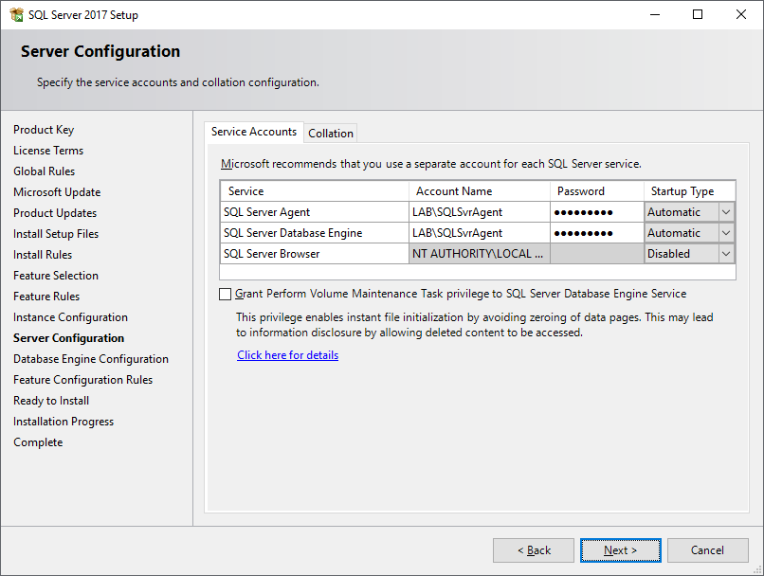The width and height of the screenshot is (764, 576).
Task: Select the Service Accounts tab
Action: pyautogui.click(x=253, y=132)
